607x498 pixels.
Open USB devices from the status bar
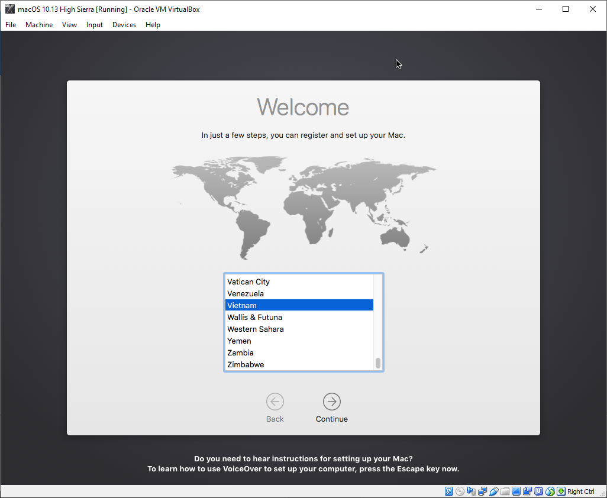(x=495, y=491)
